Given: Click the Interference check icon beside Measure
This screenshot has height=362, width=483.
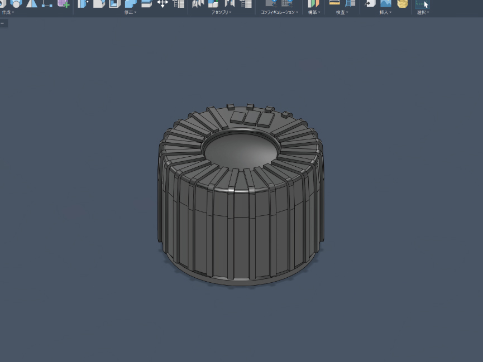Looking at the screenshot, I should click(x=350, y=3).
